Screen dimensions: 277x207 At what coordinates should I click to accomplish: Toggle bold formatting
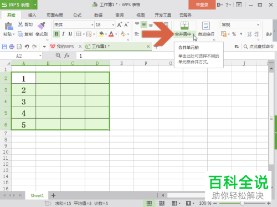[x=57, y=34]
